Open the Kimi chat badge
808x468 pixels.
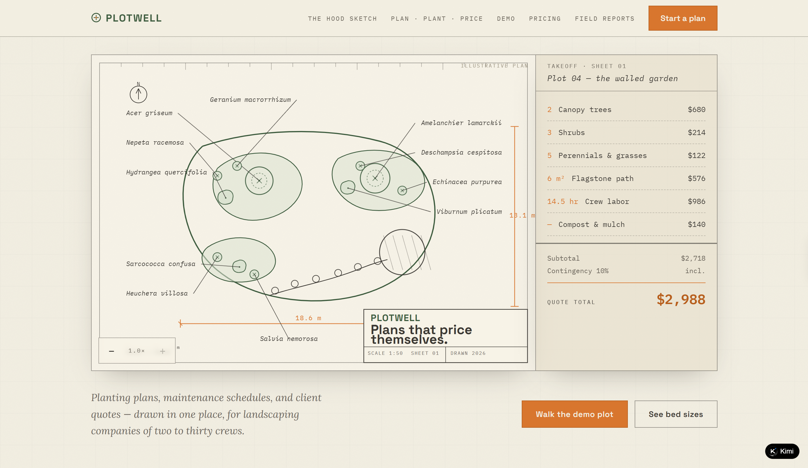(x=782, y=451)
